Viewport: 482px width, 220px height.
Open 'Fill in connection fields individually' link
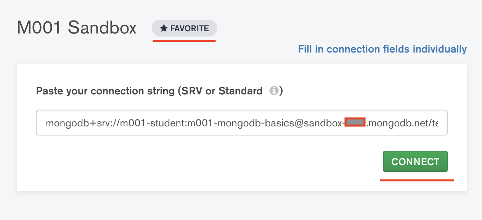pos(382,49)
